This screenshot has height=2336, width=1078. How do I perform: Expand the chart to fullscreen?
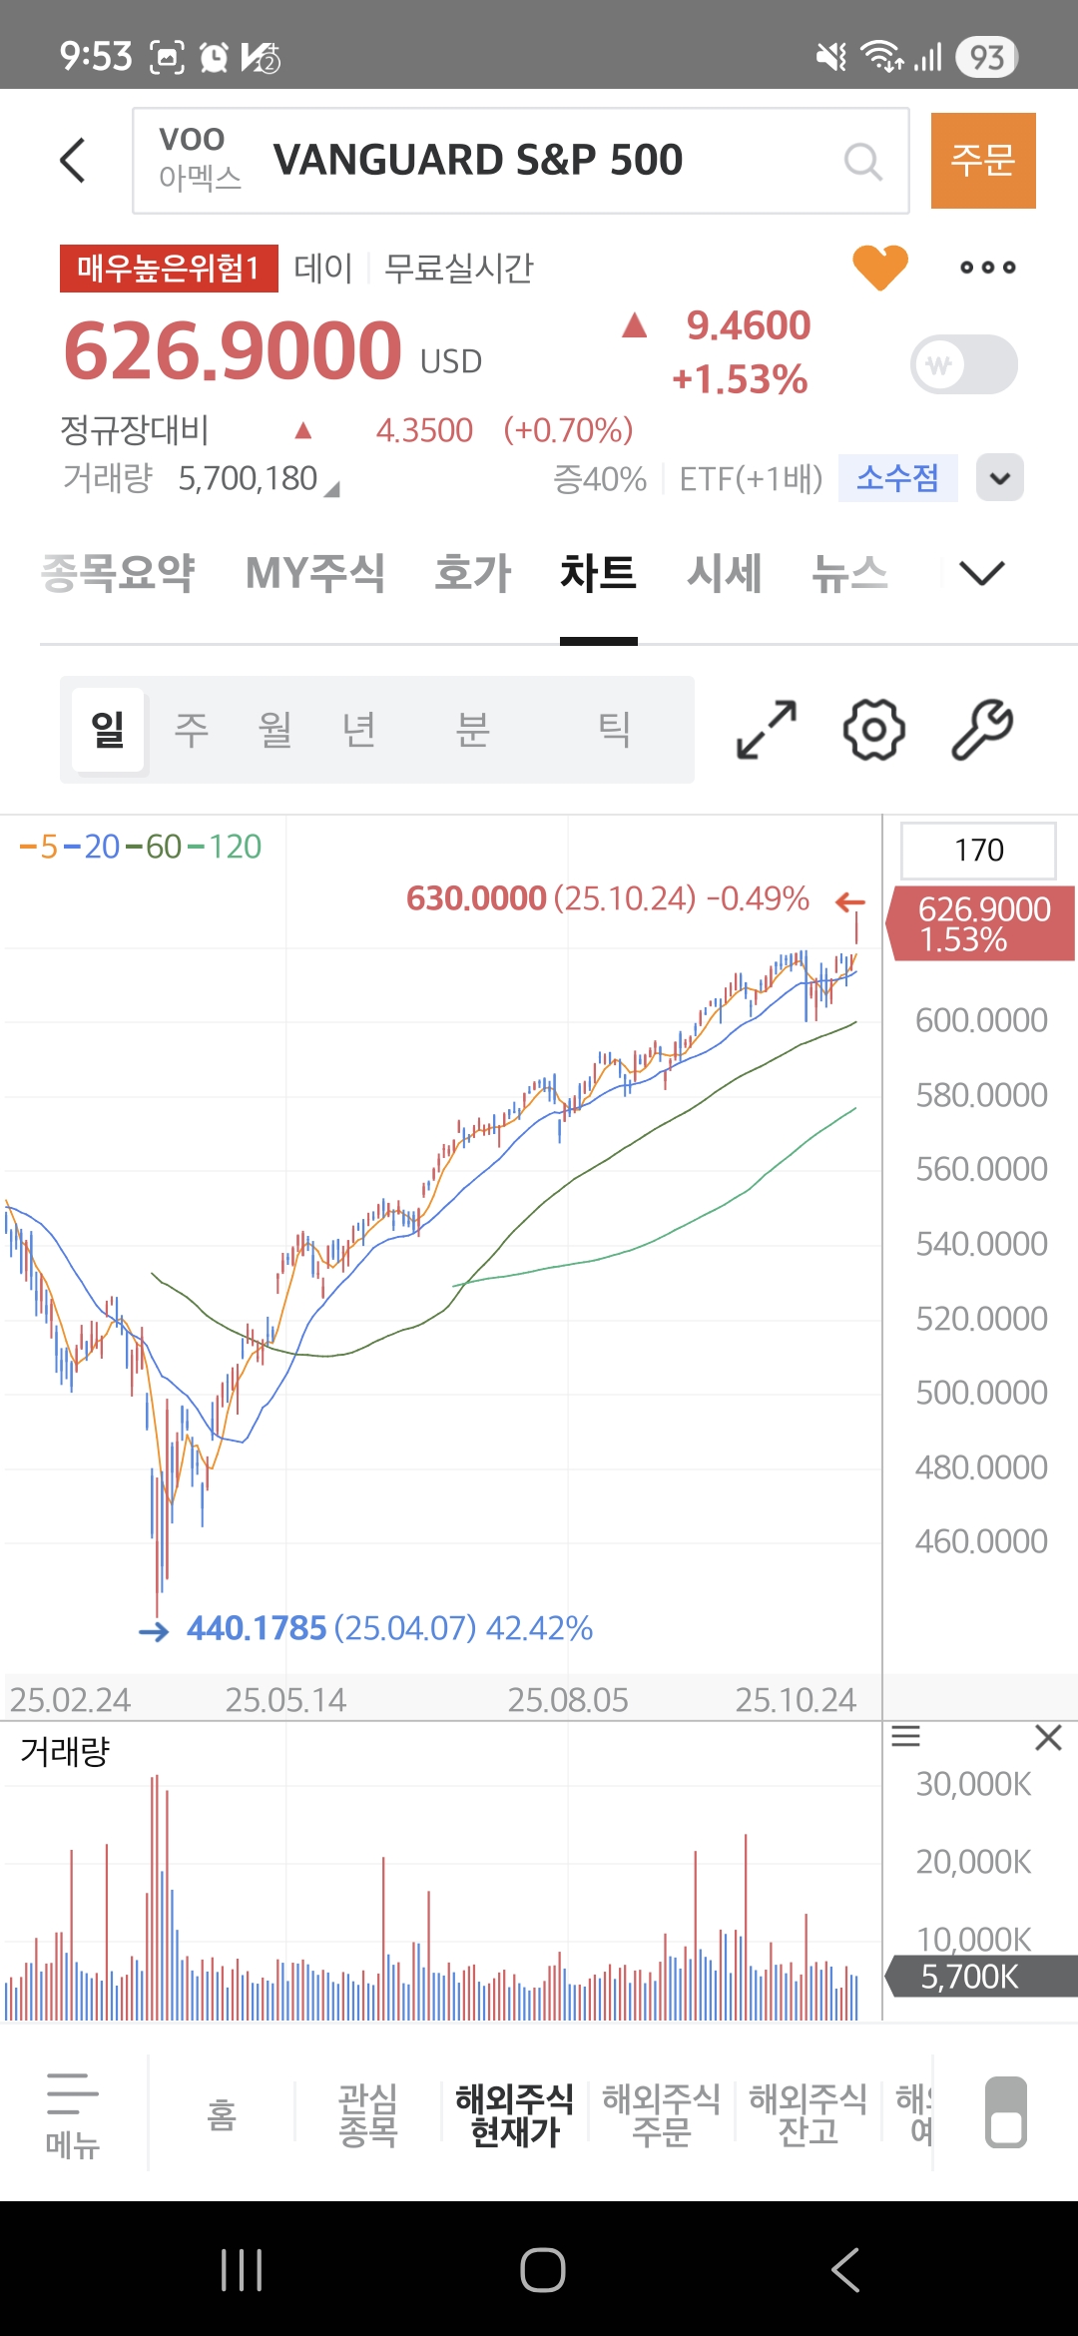click(766, 729)
